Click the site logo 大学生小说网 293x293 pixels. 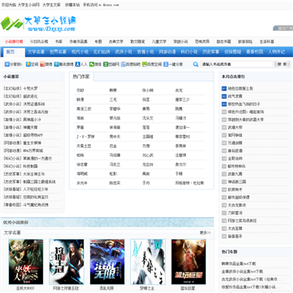tap(38, 24)
